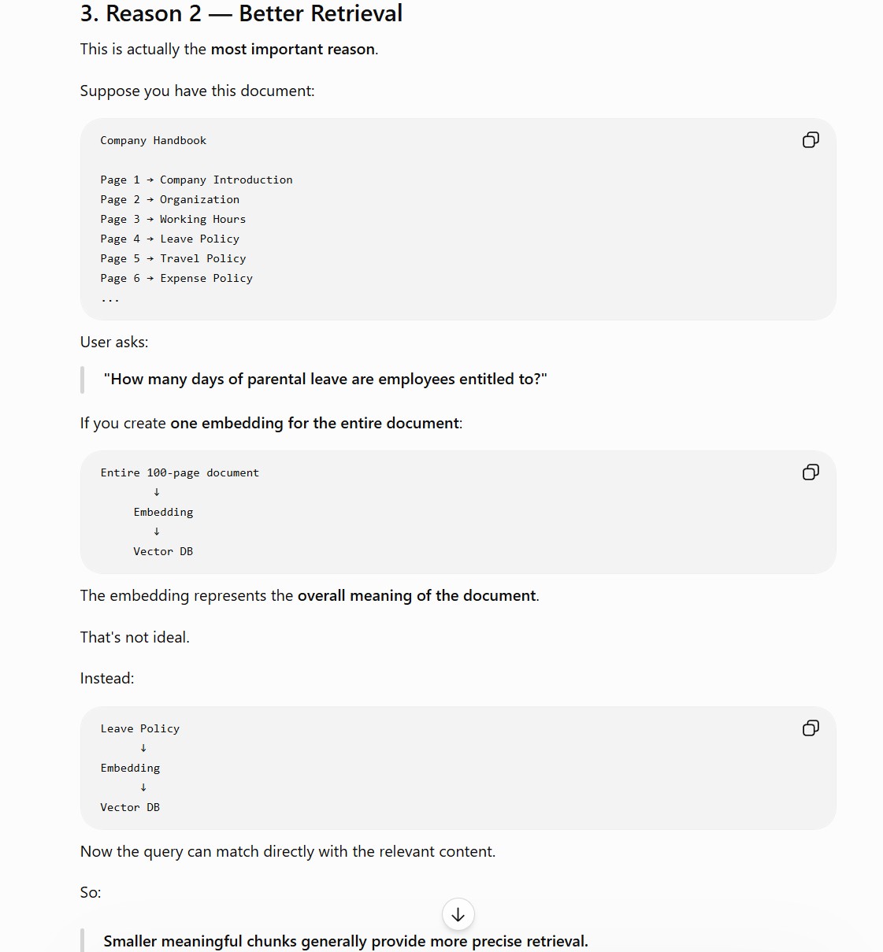883x952 pixels.
Task: Click the parental leave question quote
Action: click(x=325, y=379)
